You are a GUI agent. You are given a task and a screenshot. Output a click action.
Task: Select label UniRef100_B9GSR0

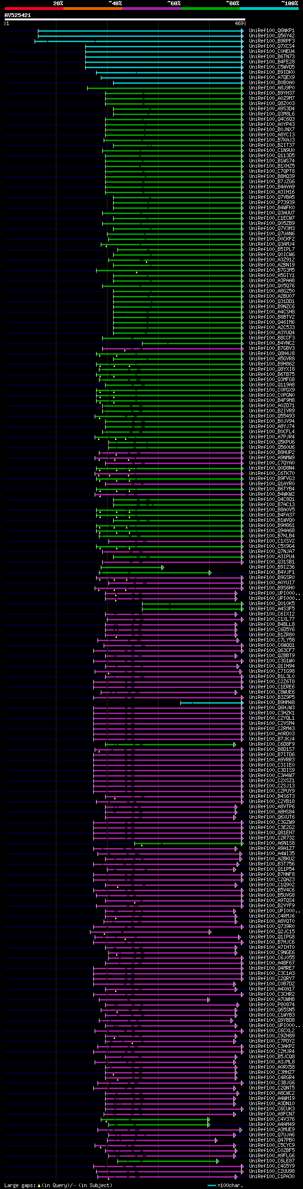[272, 578]
